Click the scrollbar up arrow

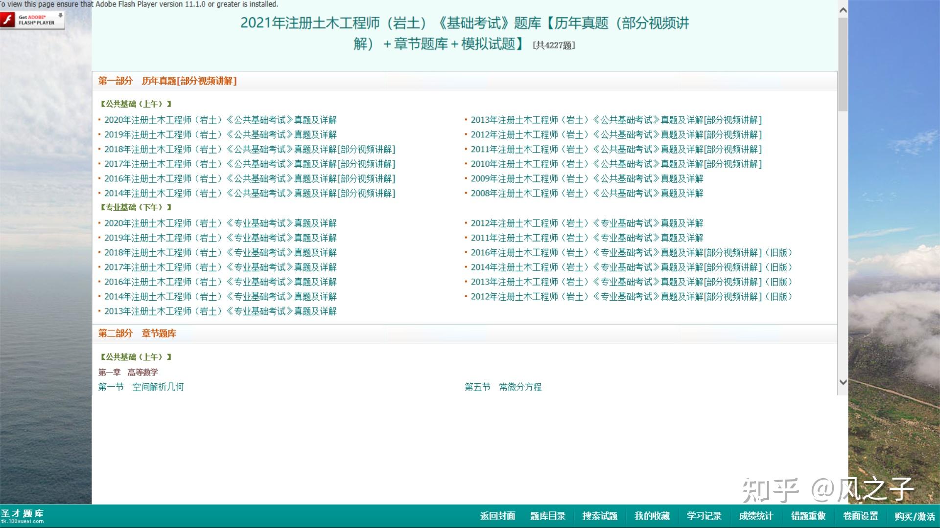843,10
